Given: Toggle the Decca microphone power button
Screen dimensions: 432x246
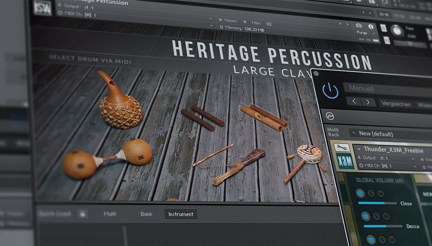Looking at the screenshot, I should click(x=366, y=216).
